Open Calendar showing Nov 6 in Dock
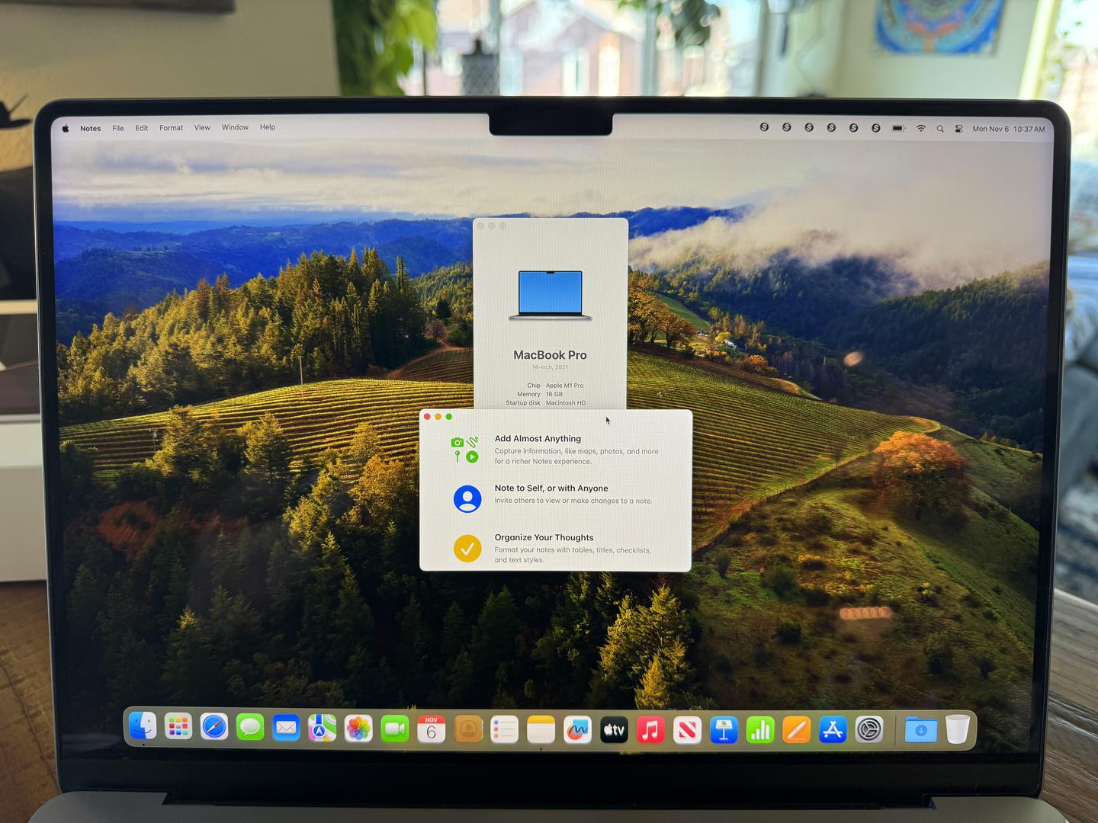 (431, 729)
